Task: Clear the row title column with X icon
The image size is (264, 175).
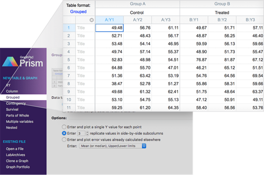Action: (x=92, y=20)
